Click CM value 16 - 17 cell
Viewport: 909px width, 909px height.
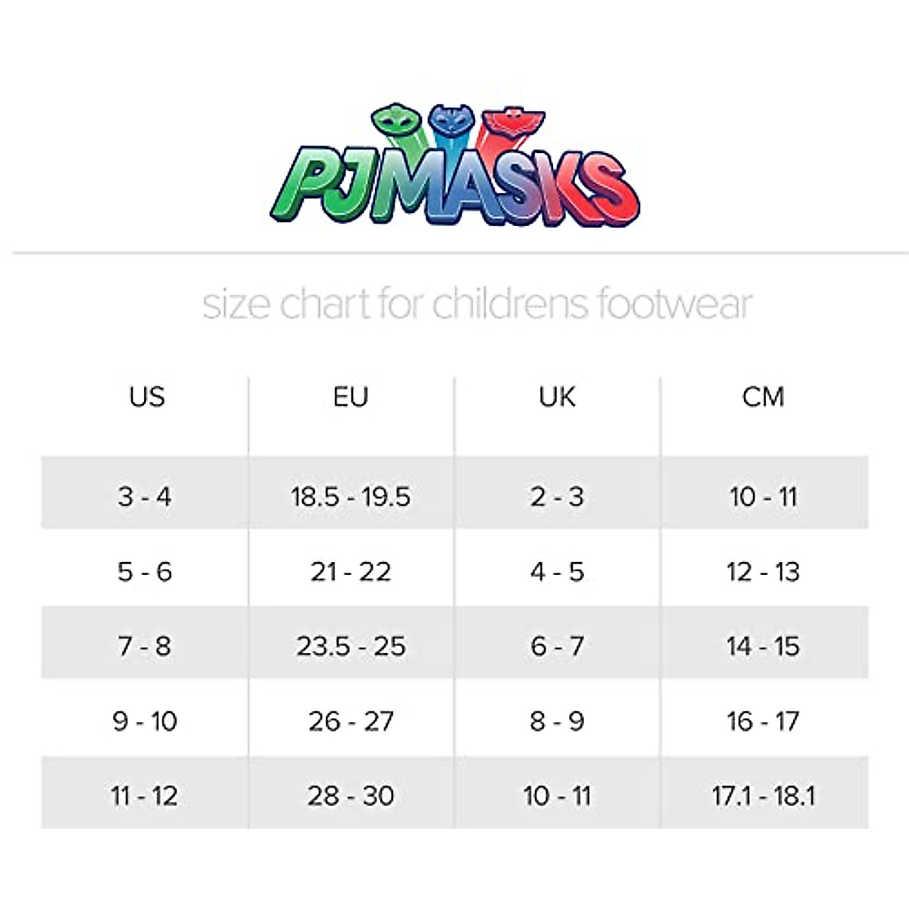point(764,721)
